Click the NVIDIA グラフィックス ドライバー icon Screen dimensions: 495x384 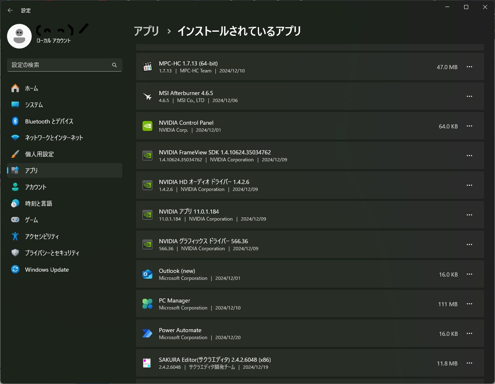pos(147,244)
